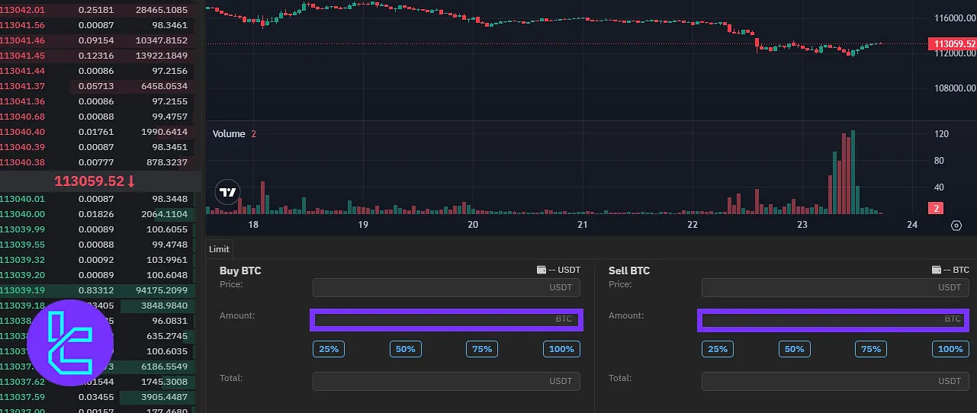Click the TradingView logo on the chart

pos(227,192)
